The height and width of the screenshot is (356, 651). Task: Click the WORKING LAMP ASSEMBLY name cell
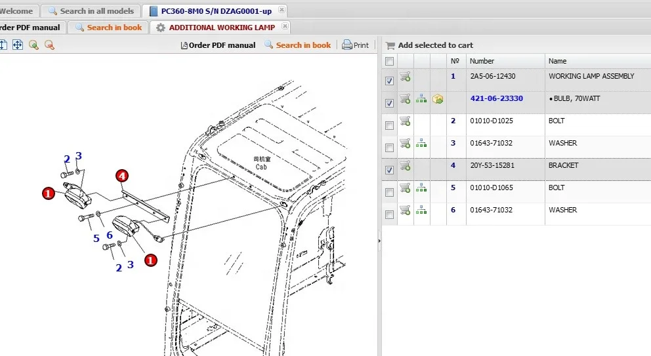[x=591, y=76]
